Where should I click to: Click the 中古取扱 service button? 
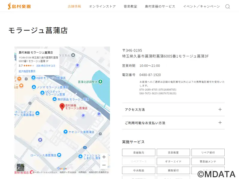(x=139, y=170)
